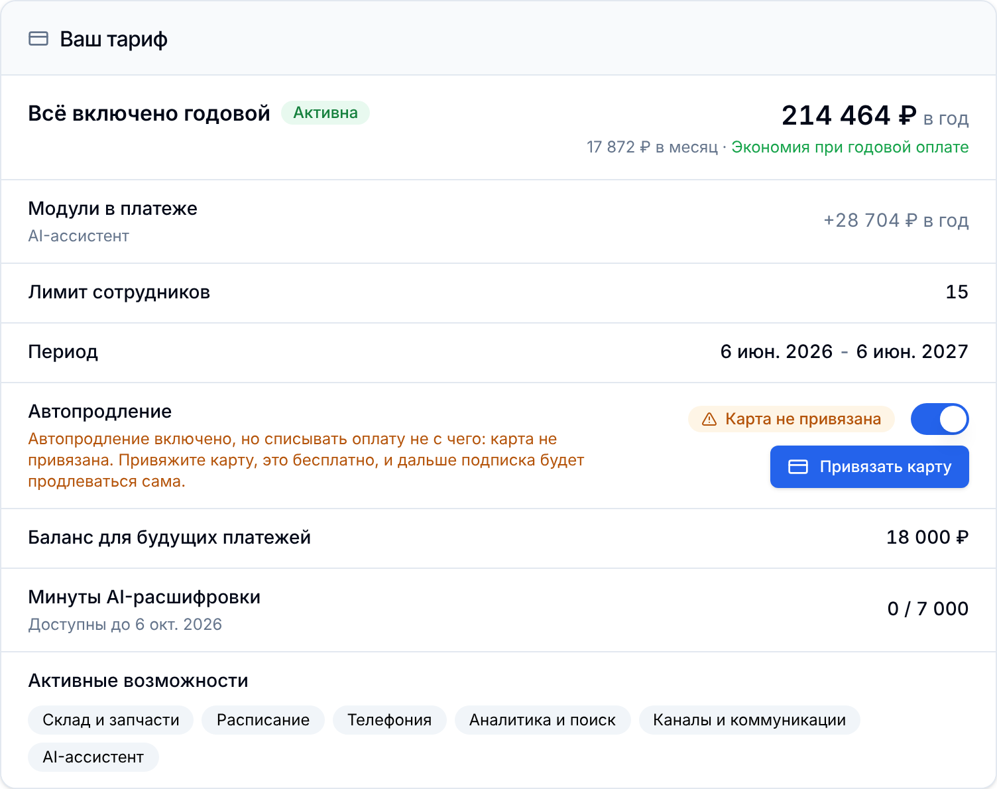Click the +28 704 ₽ в год amount

[x=896, y=220]
